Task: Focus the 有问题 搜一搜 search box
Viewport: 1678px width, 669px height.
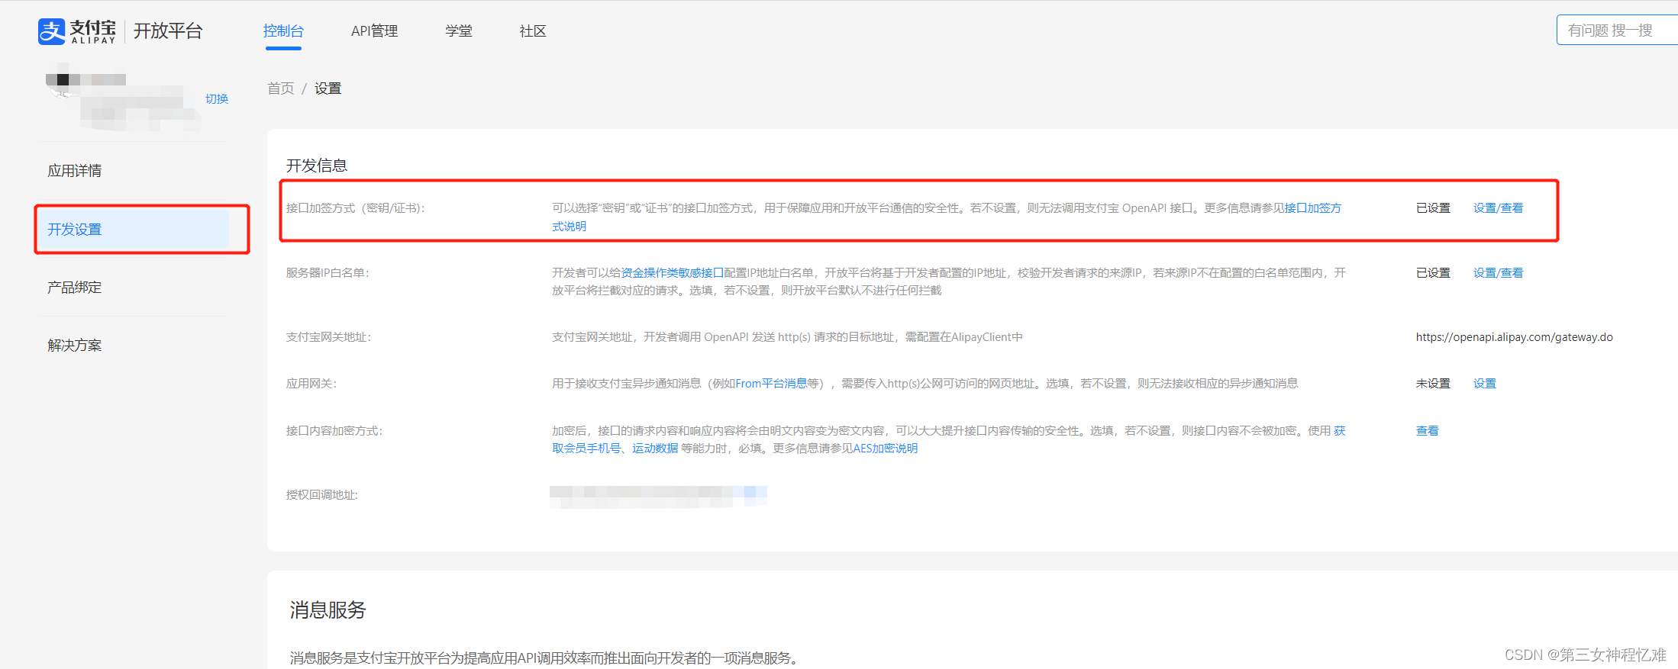Action: point(1617,31)
